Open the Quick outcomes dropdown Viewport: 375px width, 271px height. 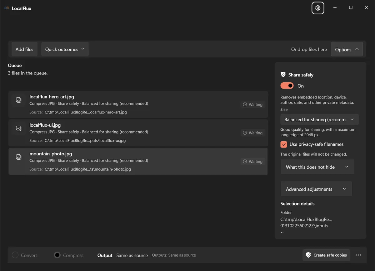(x=65, y=49)
